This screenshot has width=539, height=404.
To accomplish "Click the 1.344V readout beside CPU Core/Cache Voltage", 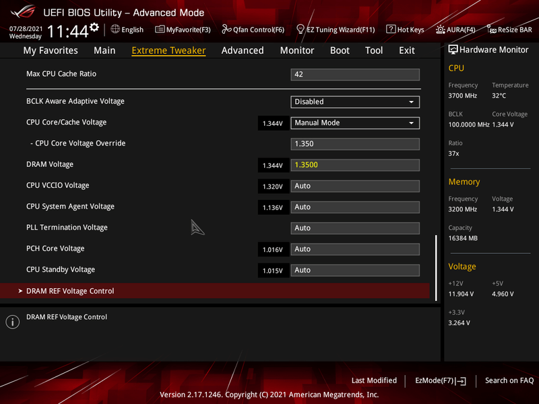I will [273, 123].
